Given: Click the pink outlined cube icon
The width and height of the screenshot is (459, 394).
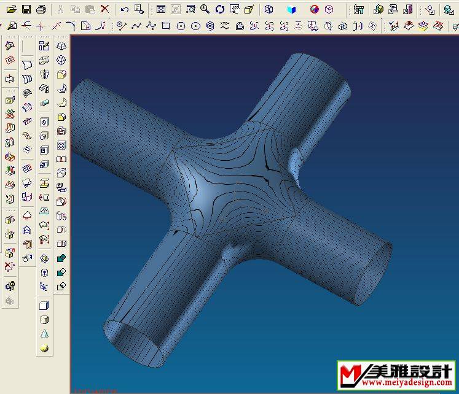Looking at the screenshot, I should 329,10.
